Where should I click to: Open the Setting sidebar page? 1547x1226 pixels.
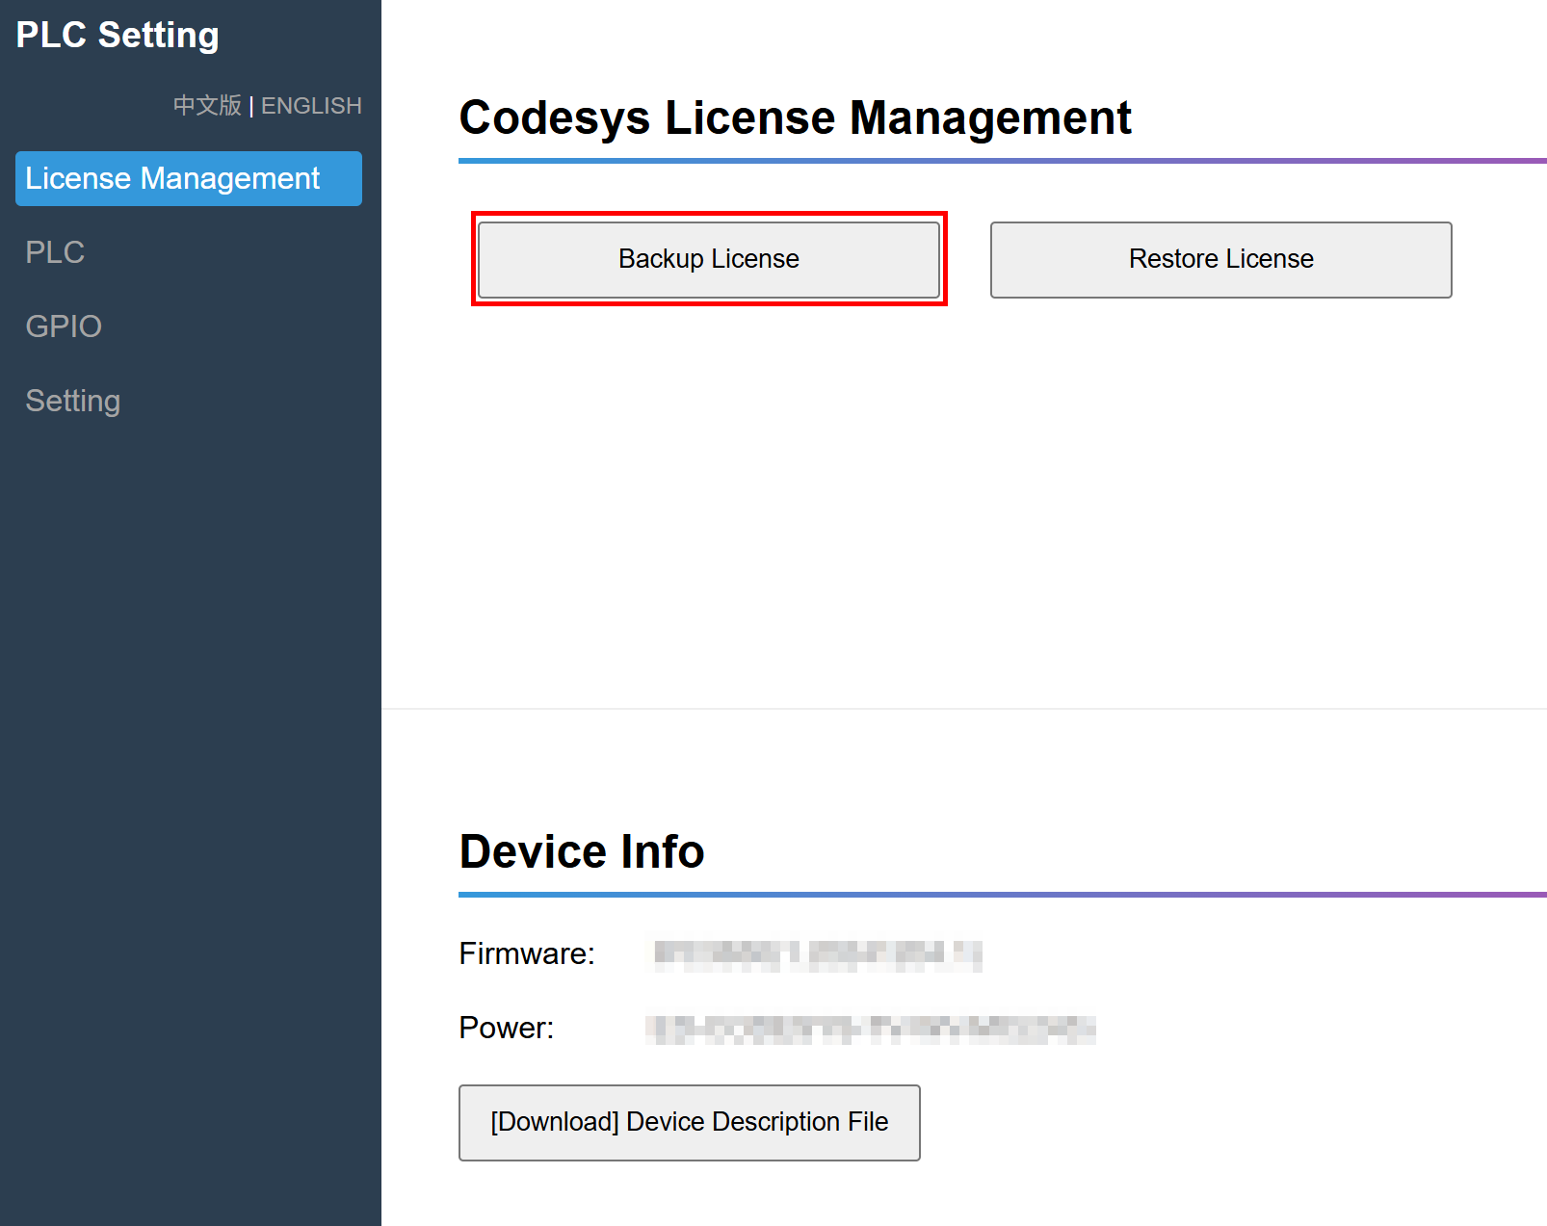click(73, 401)
